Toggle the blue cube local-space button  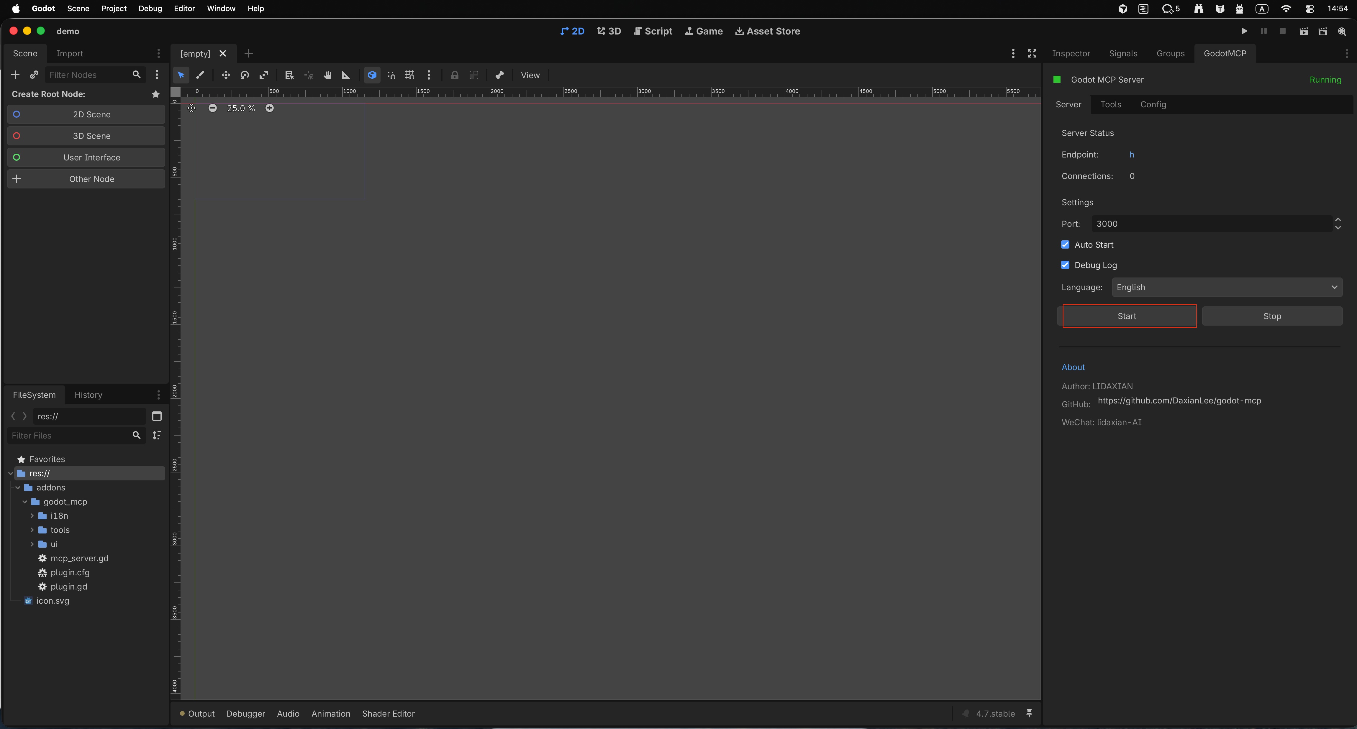pyautogui.click(x=372, y=75)
